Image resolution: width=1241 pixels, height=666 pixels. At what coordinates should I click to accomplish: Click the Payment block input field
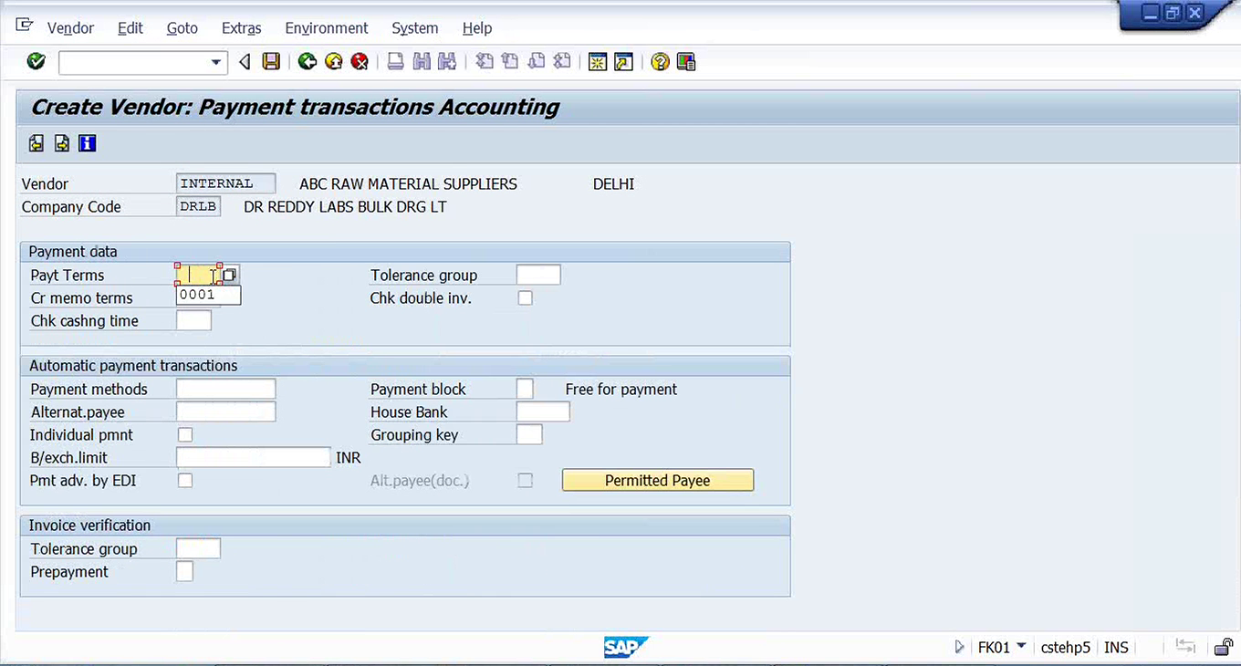point(525,390)
